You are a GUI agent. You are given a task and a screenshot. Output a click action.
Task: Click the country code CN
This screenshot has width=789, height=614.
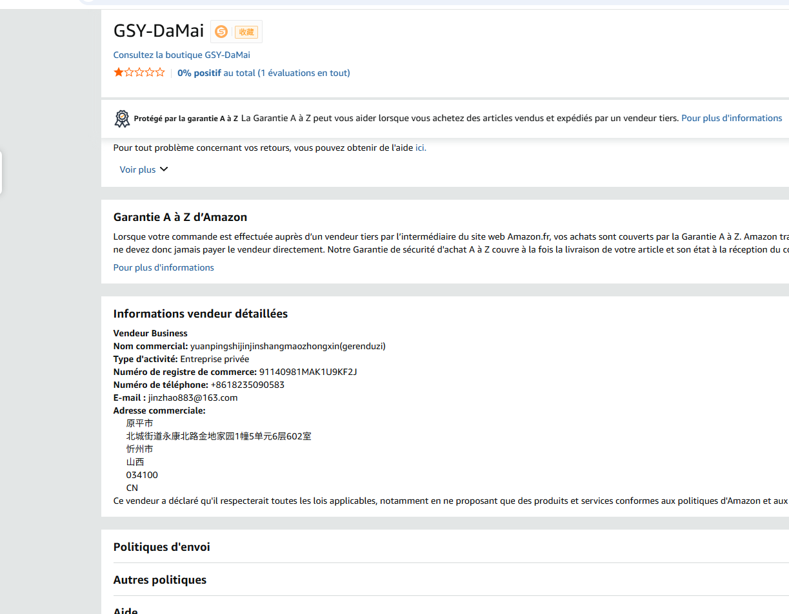click(132, 488)
